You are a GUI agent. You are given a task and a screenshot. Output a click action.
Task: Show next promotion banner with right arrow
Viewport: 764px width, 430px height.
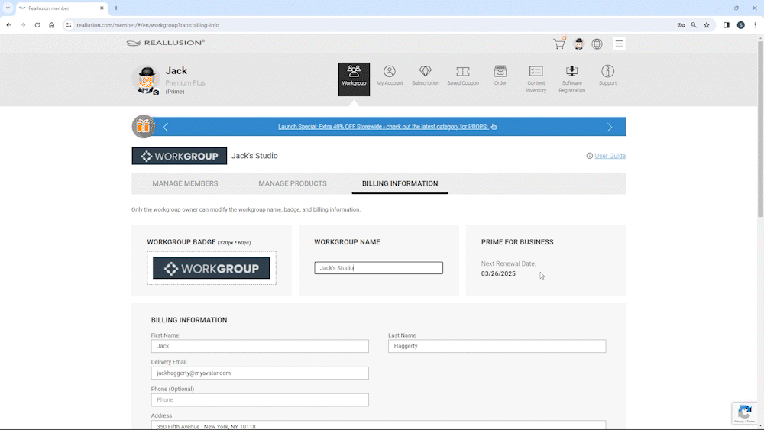610,127
